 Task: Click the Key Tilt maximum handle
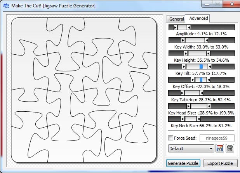coord(210,66)
